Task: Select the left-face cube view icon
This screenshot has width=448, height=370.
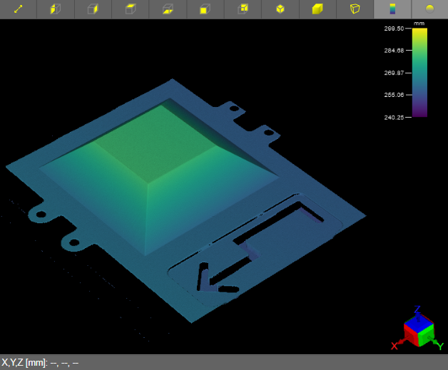Action: click(x=56, y=9)
